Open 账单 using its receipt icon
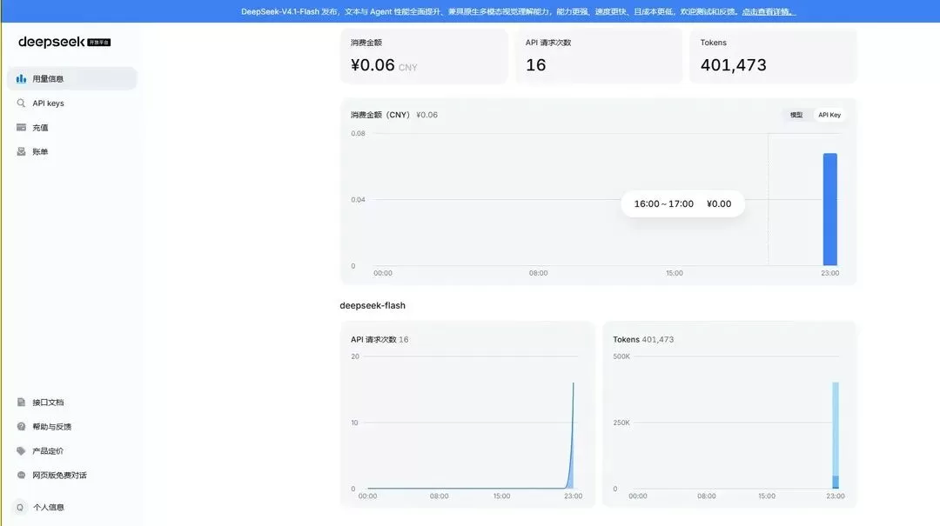 pos(21,151)
